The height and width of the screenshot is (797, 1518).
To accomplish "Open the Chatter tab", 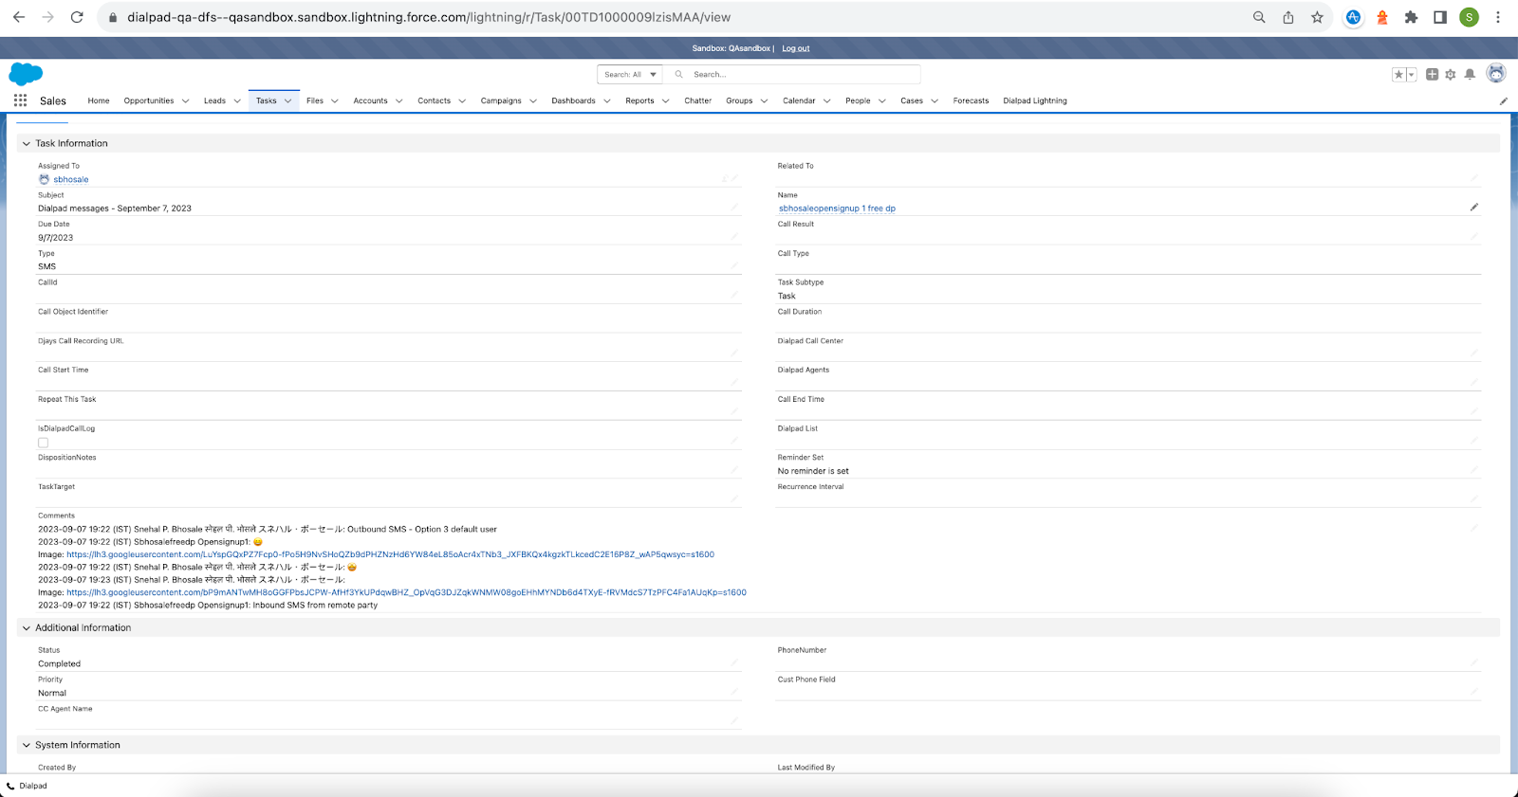I will (697, 100).
